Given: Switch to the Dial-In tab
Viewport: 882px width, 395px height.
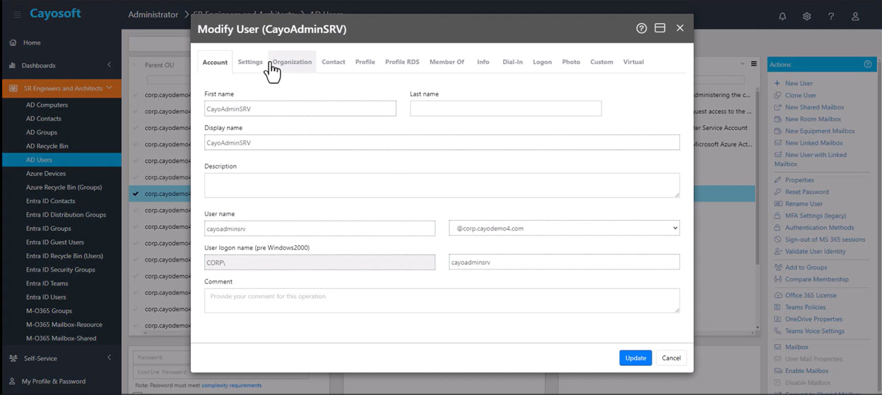Looking at the screenshot, I should (513, 62).
